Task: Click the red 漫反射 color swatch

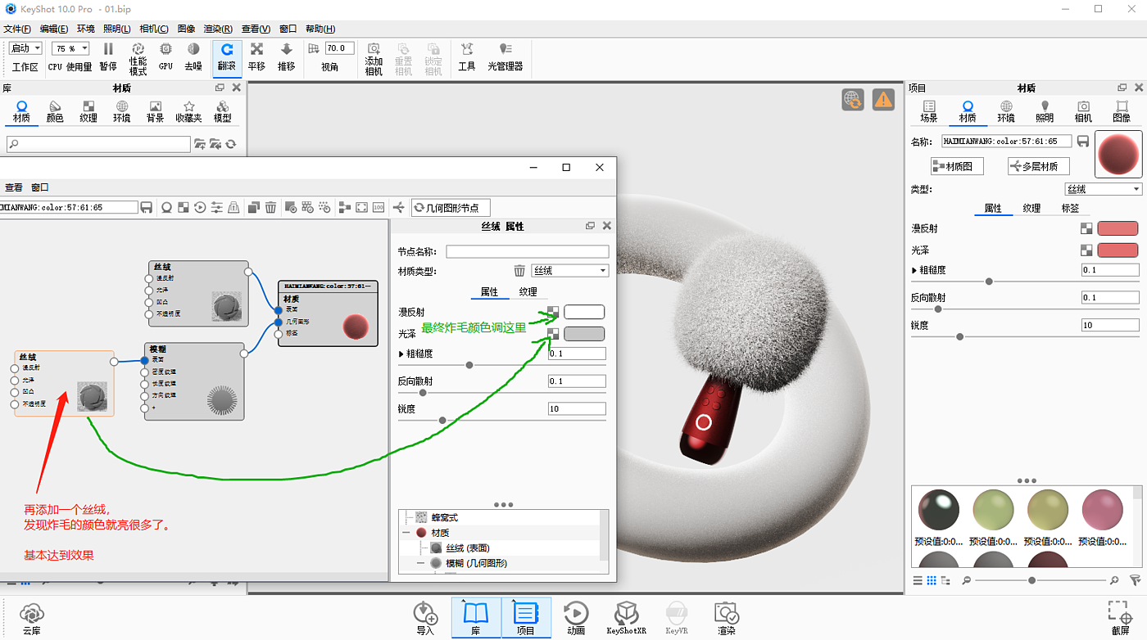Action: (x=1118, y=229)
